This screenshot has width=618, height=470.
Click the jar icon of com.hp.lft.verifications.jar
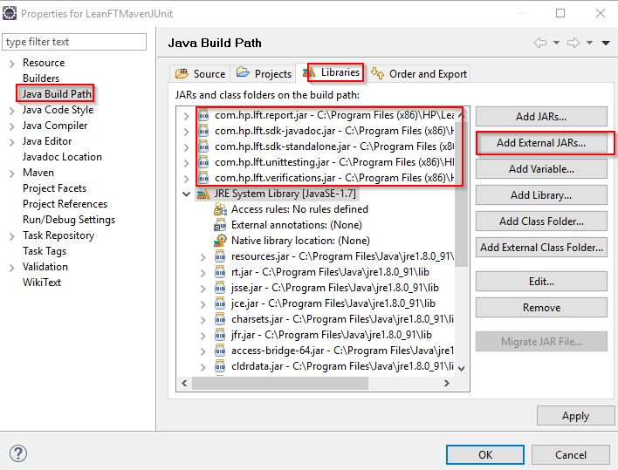tap(203, 178)
